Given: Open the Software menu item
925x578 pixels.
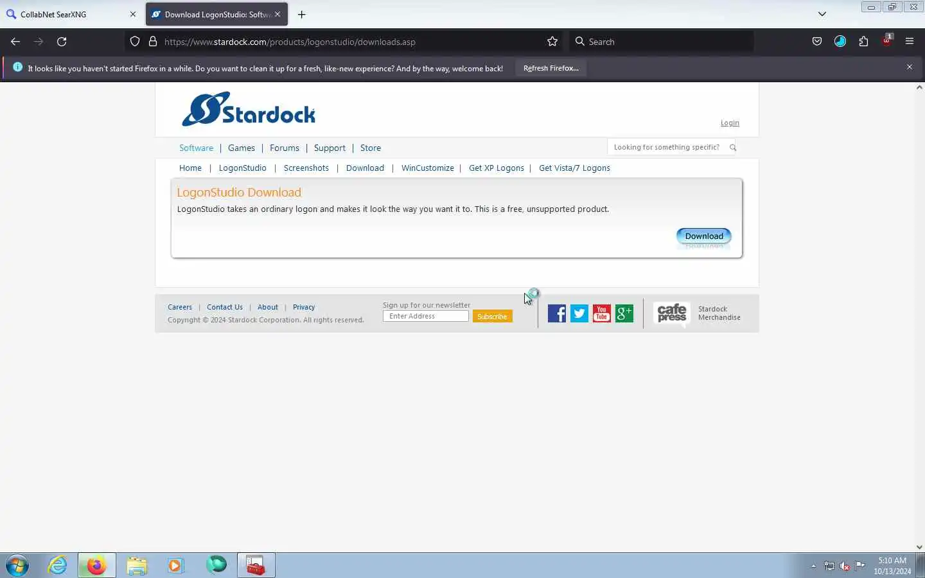Looking at the screenshot, I should point(196,148).
